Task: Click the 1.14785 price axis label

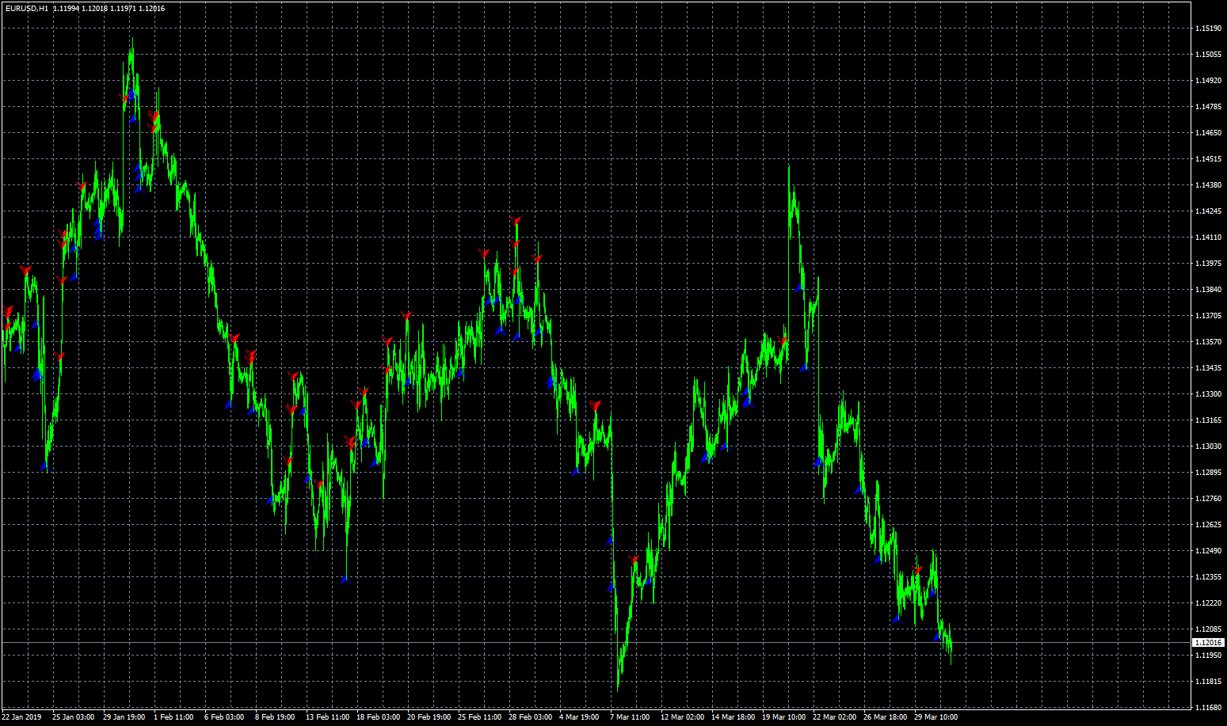Action: [x=1207, y=107]
